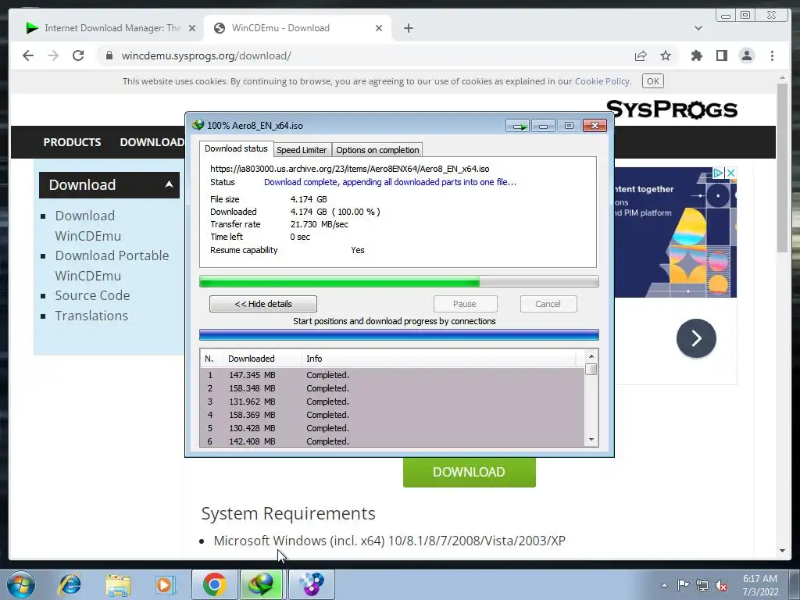Click Hide details button

262,304
